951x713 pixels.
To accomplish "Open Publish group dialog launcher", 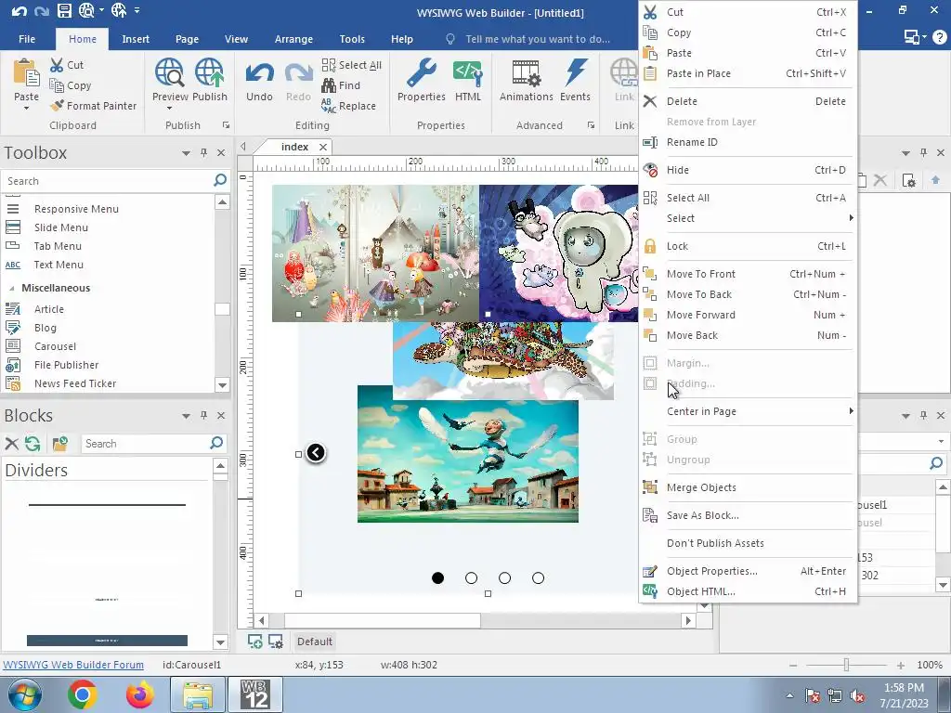I will coord(226,125).
